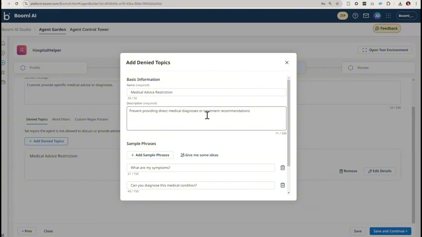Open the Help question mark icon

point(355,16)
